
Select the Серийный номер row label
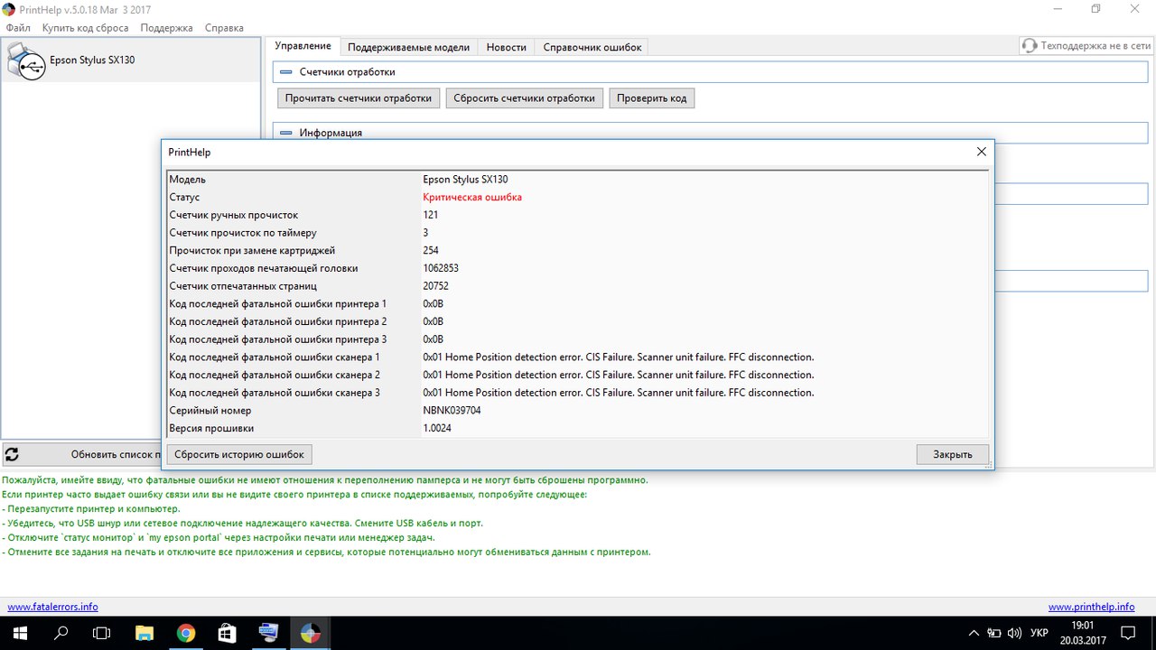(210, 410)
